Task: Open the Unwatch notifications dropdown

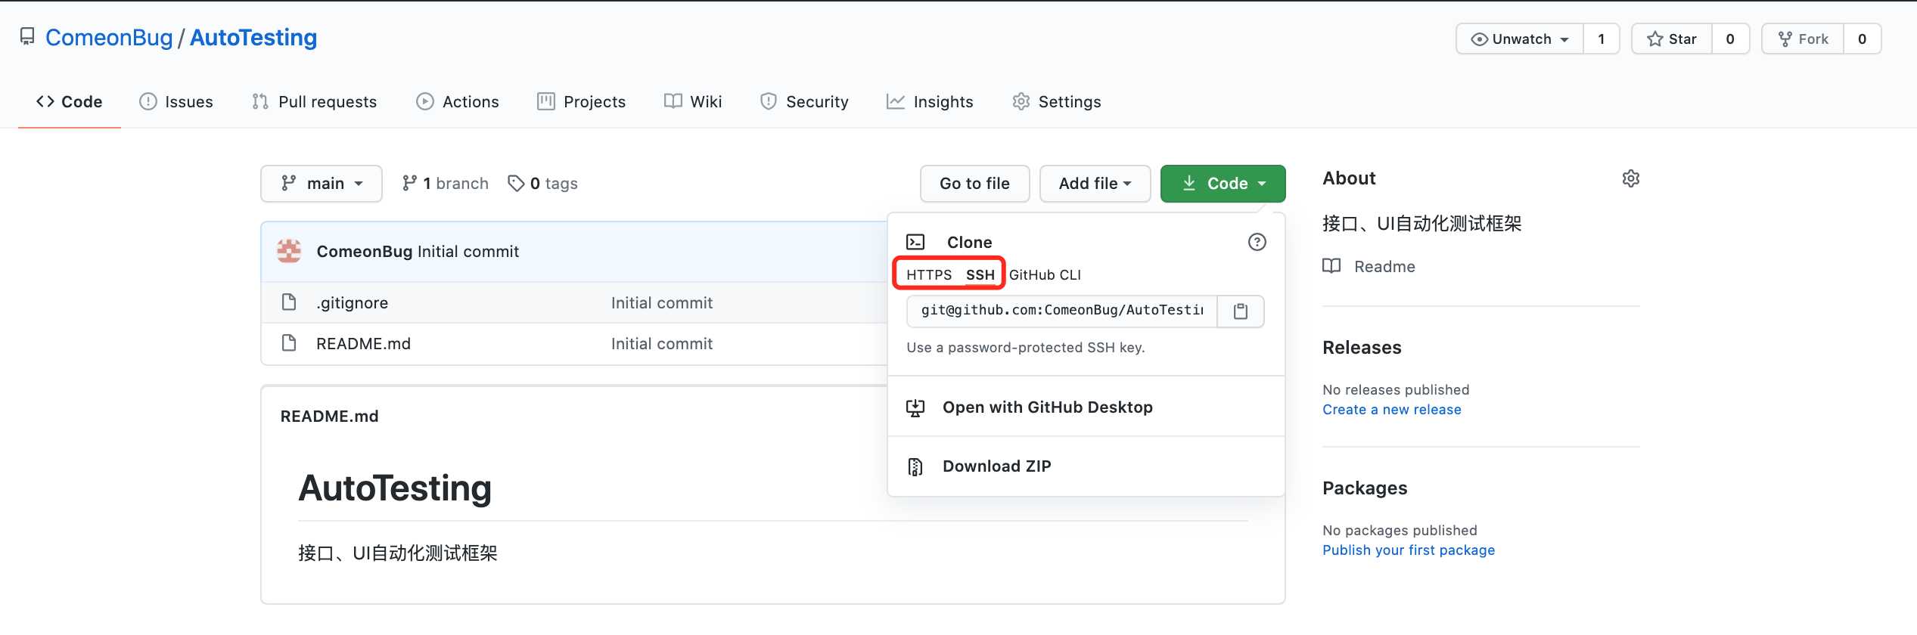Action: [x=1520, y=39]
